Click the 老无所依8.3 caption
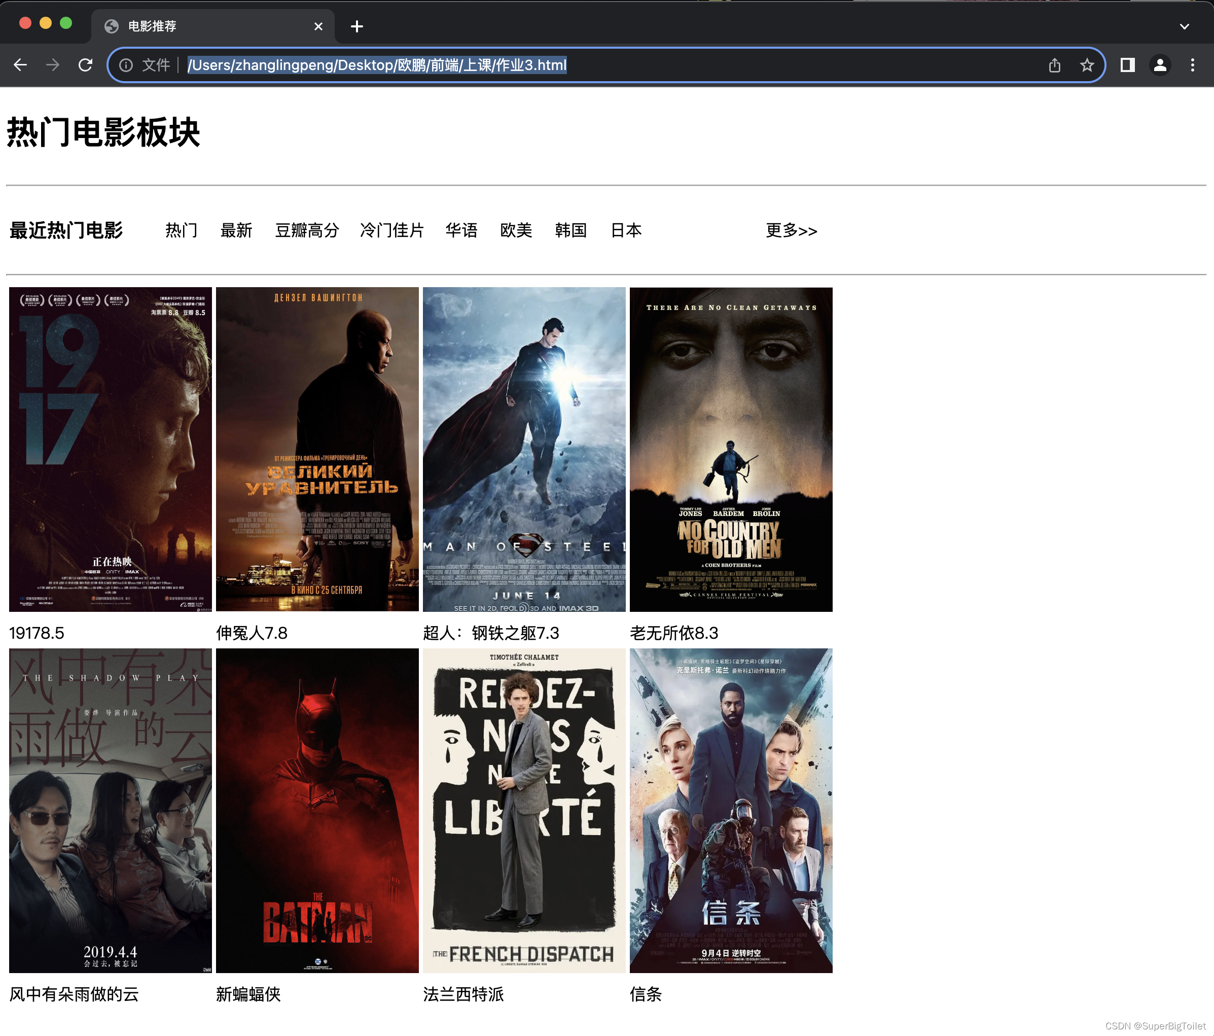The width and height of the screenshot is (1214, 1036). coord(674,633)
